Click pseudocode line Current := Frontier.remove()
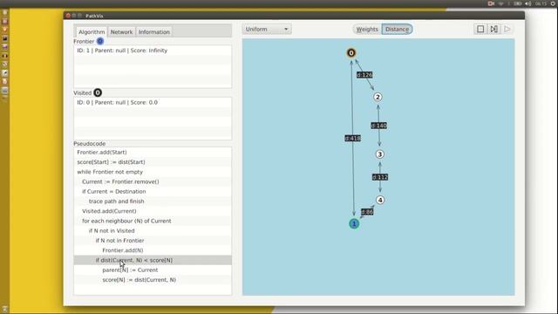 click(153, 181)
